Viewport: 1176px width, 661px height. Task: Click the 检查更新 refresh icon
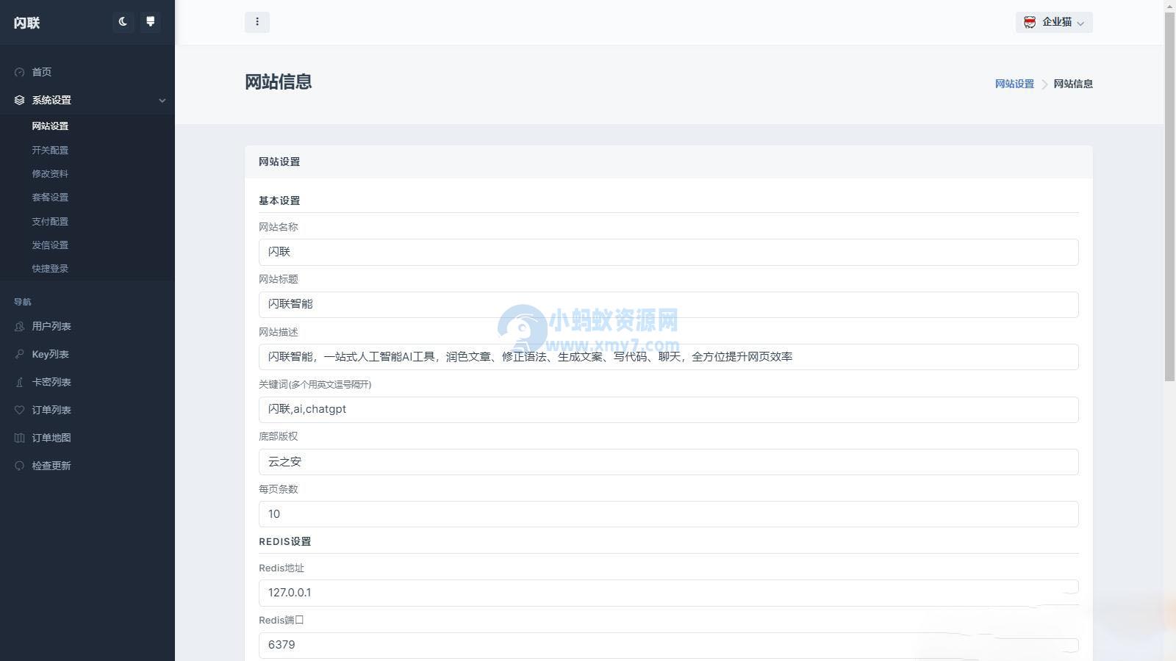pyautogui.click(x=20, y=466)
